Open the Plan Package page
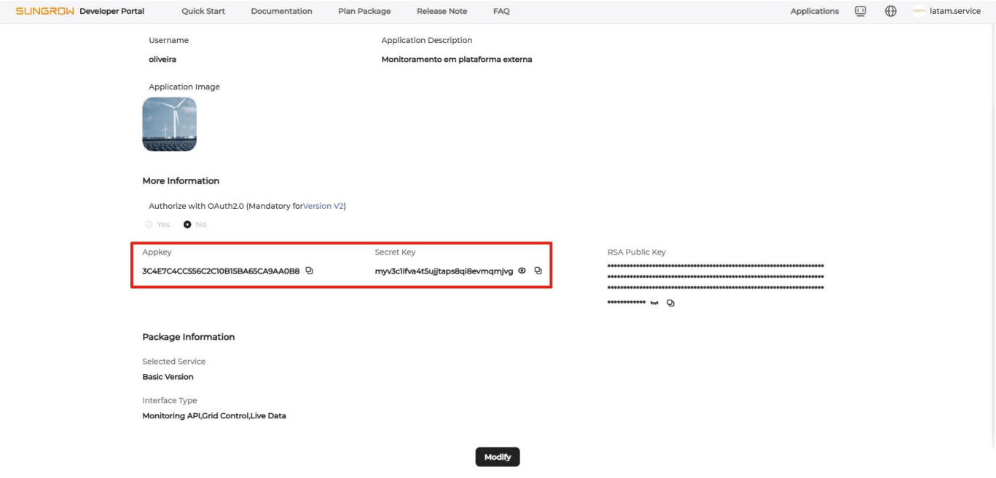 click(x=364, y=11)
